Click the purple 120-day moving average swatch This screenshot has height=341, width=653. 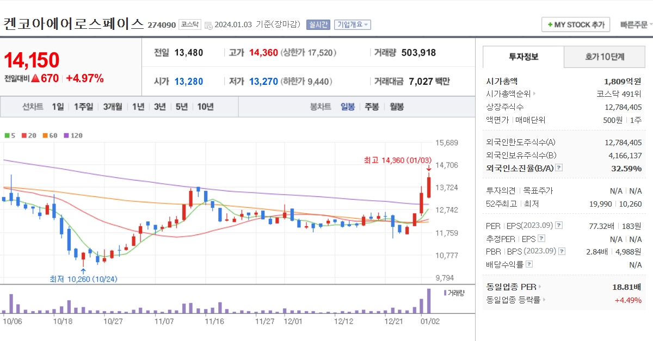click(66, 135)
